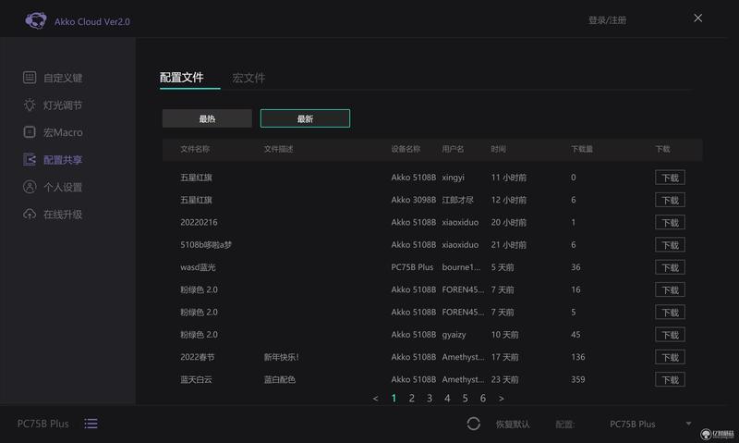Download 五星红旗 config by xingyi
This screenshot has width=739, height=443.
670,178
